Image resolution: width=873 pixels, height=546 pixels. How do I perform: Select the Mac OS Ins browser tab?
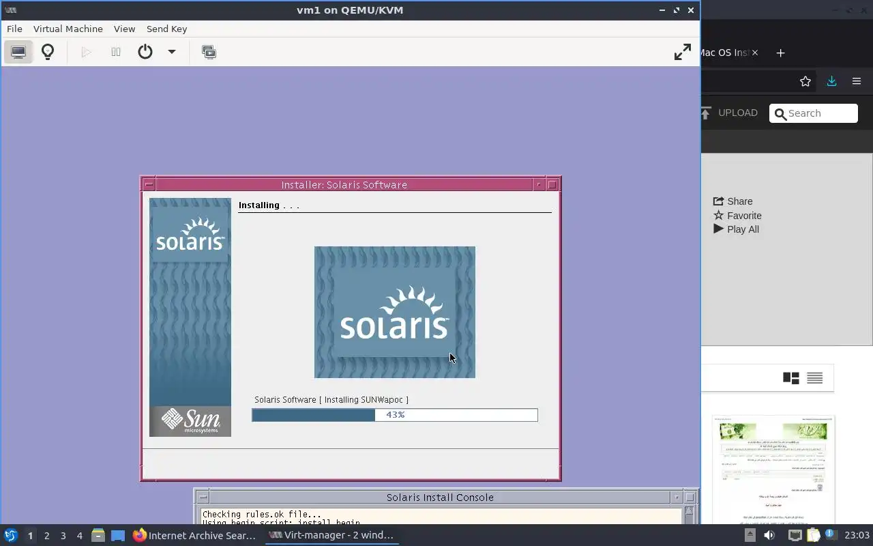pyautogui.click(x=724, y=53)
